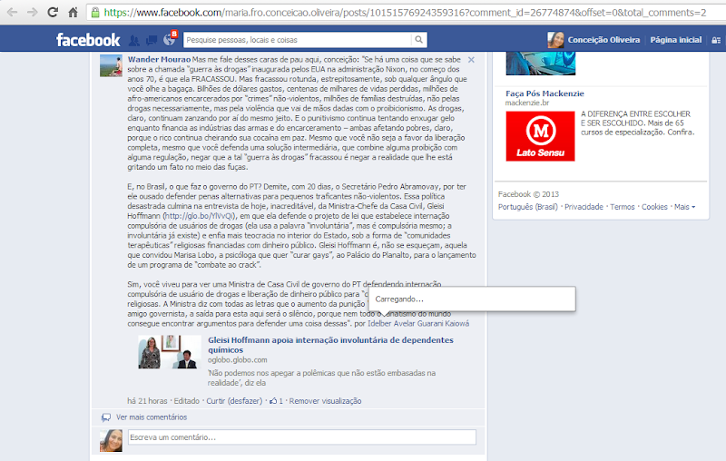The height and width of the screenshot is (461, 726).
Task: Go to Página inicial
Action: click(x=675, y=40)
